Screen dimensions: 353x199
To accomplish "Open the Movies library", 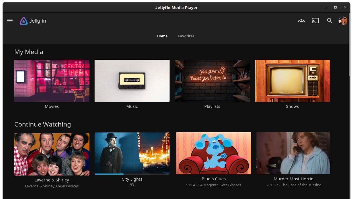I will 52,81.
